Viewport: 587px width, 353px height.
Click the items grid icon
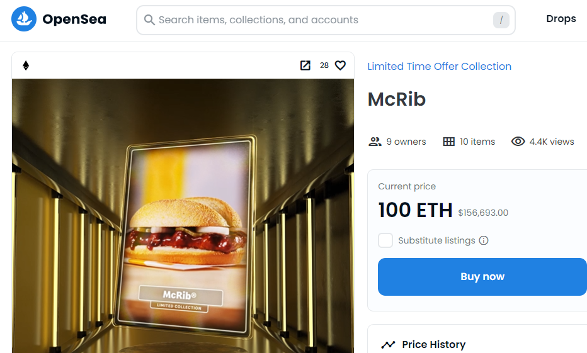pos(448,142)
